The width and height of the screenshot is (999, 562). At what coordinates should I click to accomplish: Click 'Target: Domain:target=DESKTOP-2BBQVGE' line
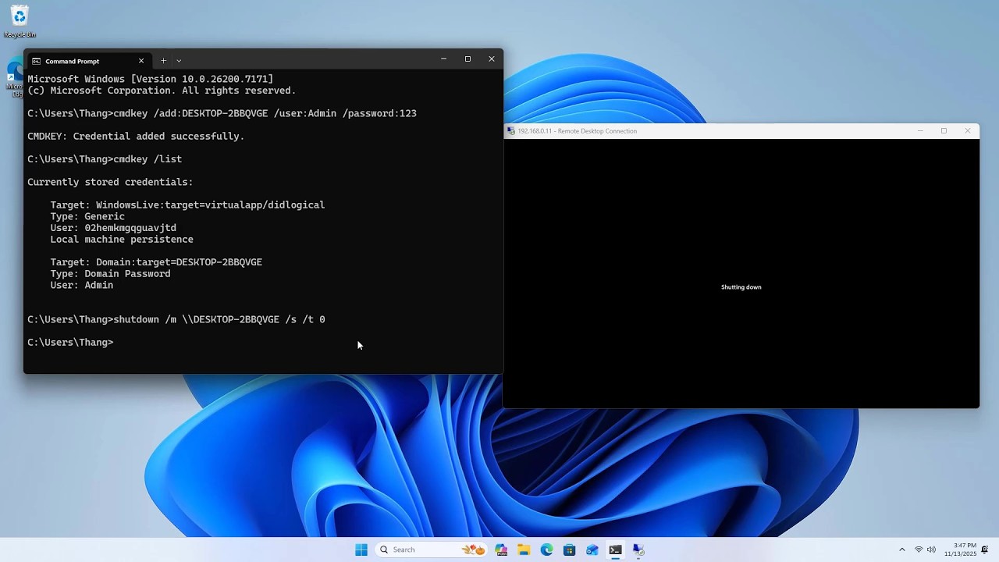(x=156, y=262)
